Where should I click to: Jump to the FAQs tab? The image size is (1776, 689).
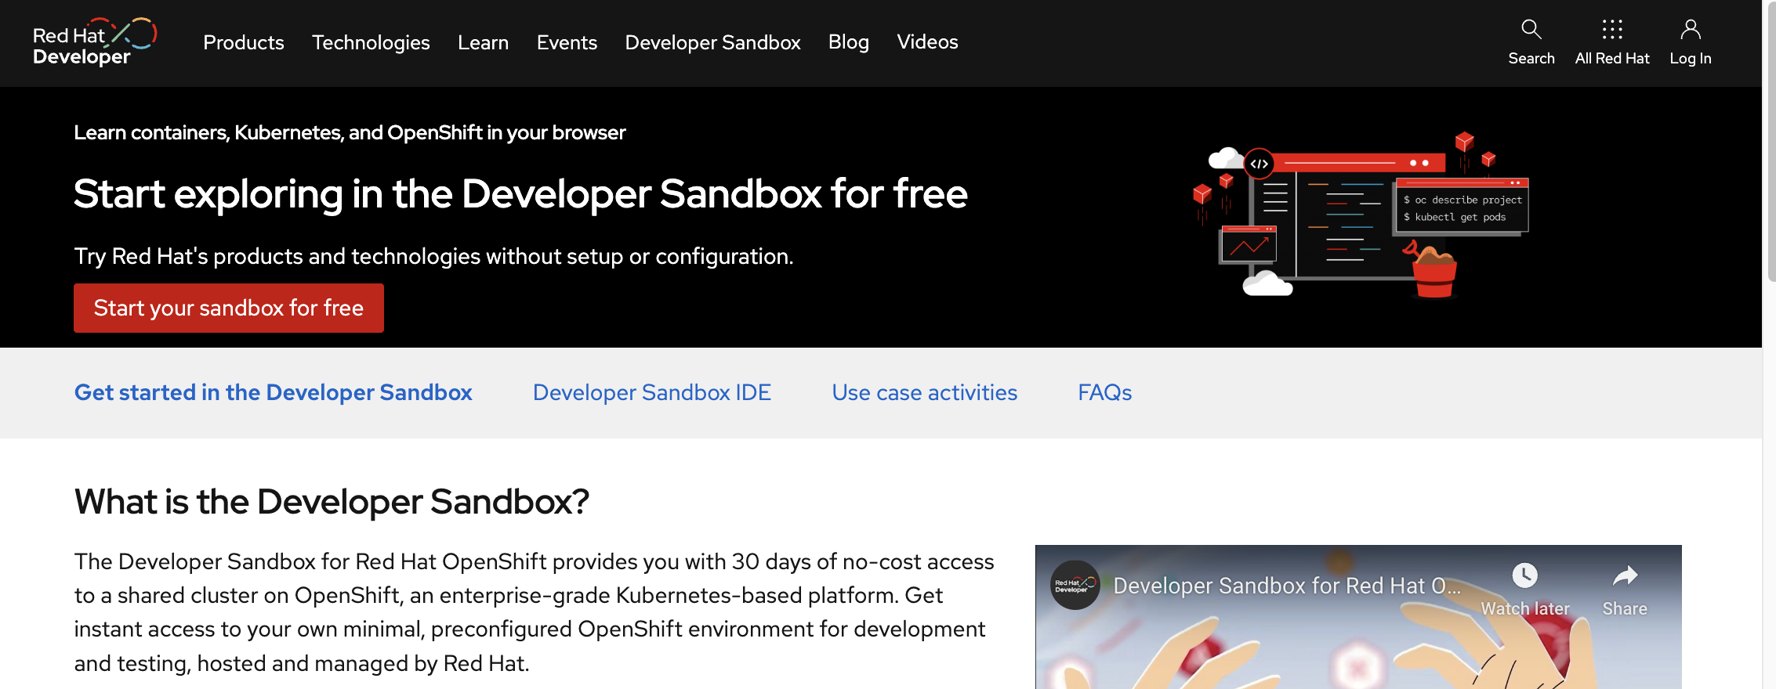1105,392
